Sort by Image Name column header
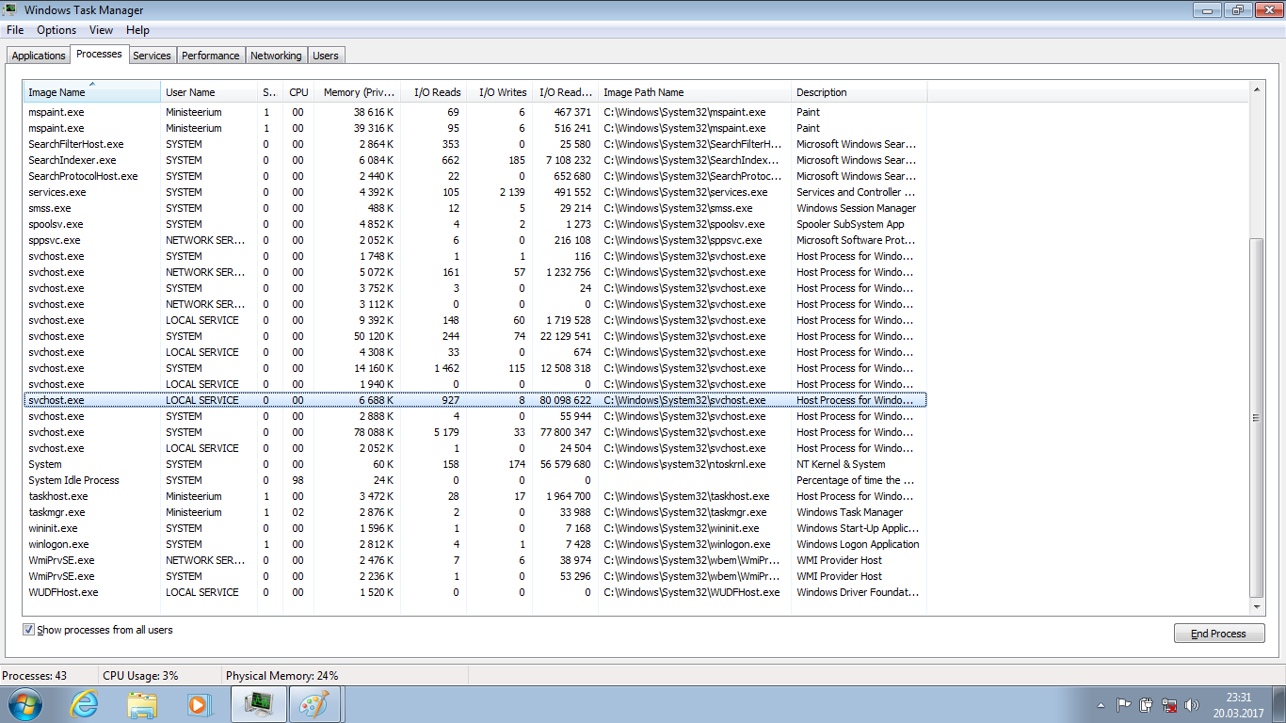1286x723 pixels. click(x=92, y=92)
